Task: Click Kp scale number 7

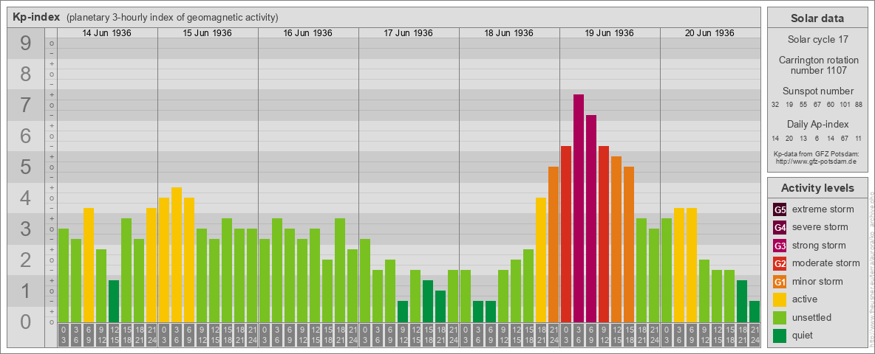Action: pyautogui.click(x=26, y=105)
